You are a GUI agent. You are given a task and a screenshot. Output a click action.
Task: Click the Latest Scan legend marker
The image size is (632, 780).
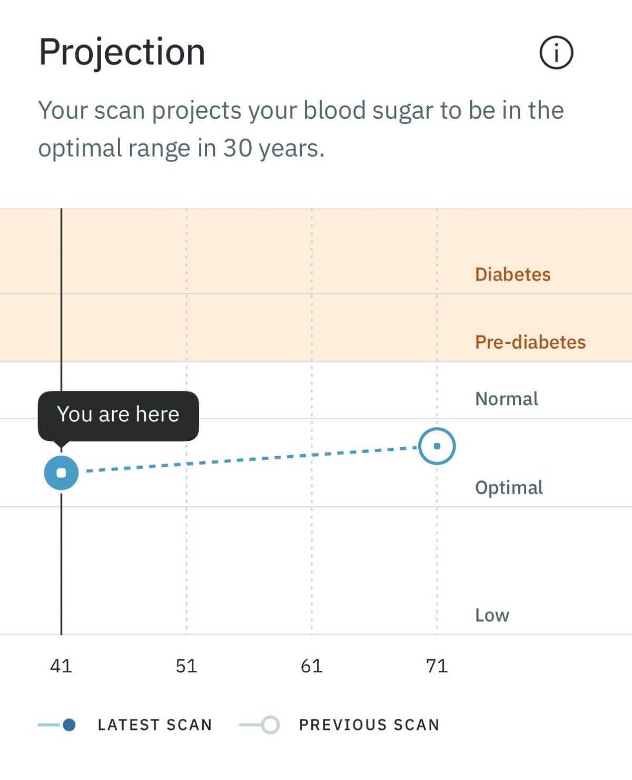(57, 725)
